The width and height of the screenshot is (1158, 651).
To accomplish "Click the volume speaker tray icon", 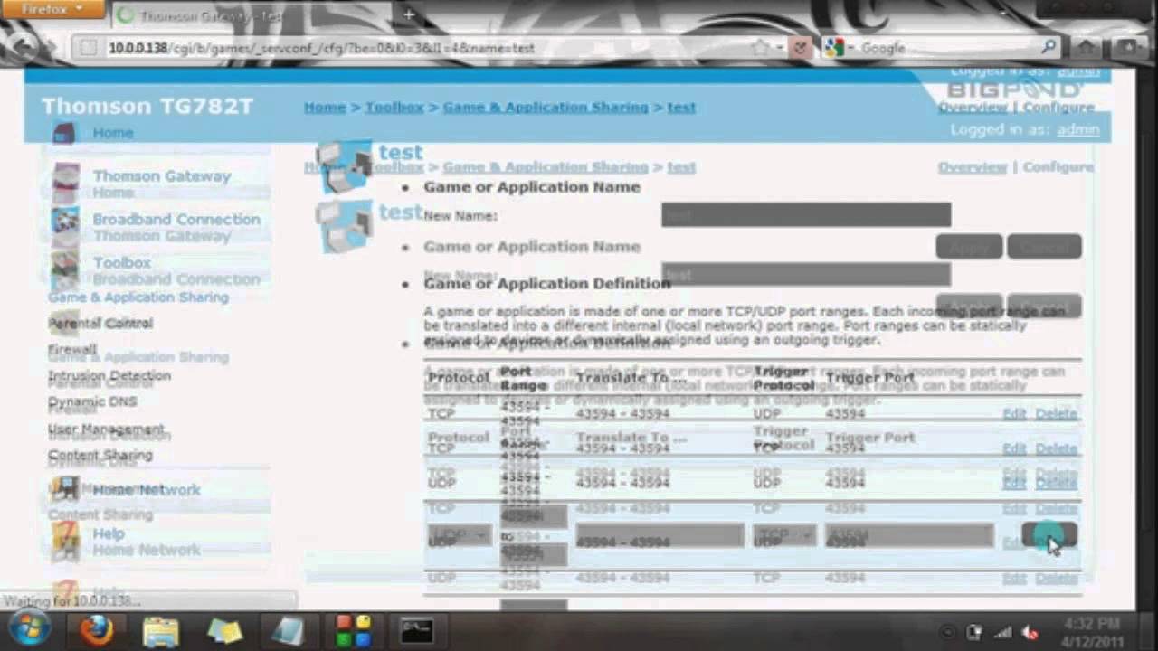I will [x=1030, y=633].
